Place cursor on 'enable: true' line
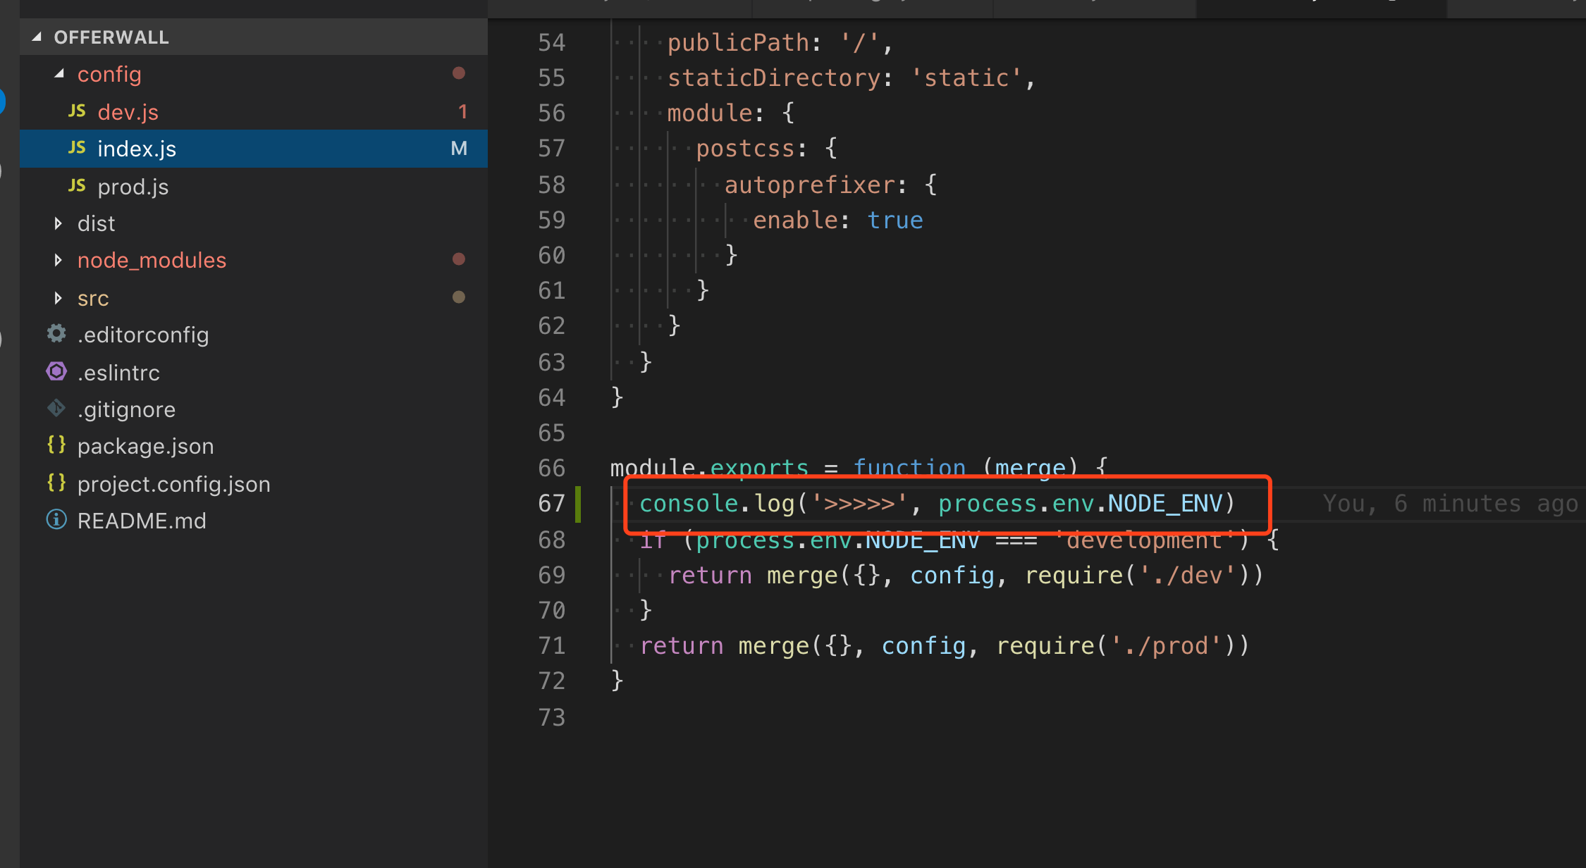The height and width of the screenshot is (868, 1586). pos(837,221)
